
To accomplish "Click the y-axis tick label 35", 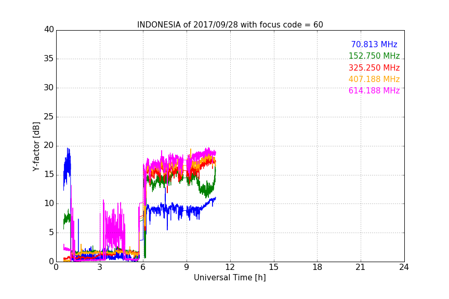I will (49, 59).
